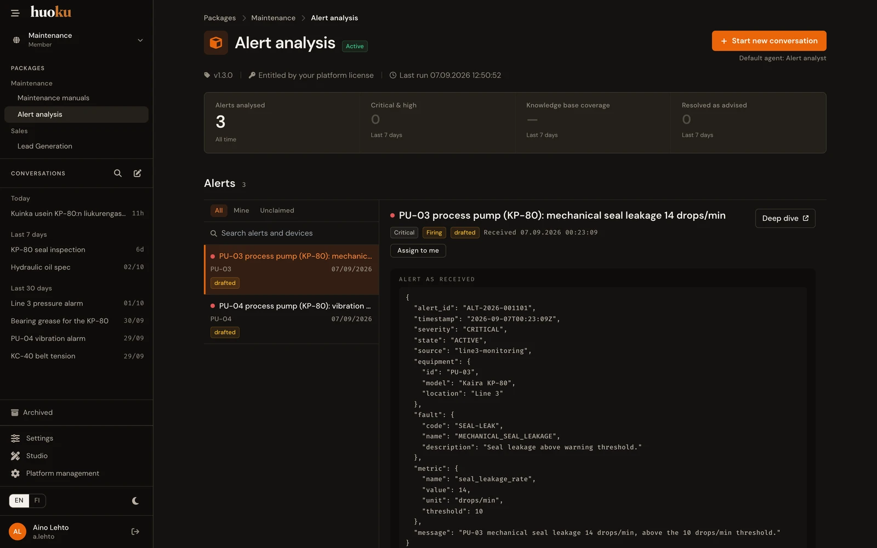Click drafted badge on PU-03 alert row
Screen dimensions: 877x548
pos(225,283)
